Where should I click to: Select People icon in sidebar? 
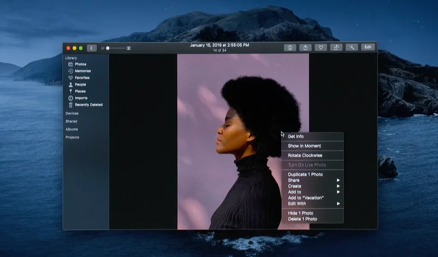[71, 84]
